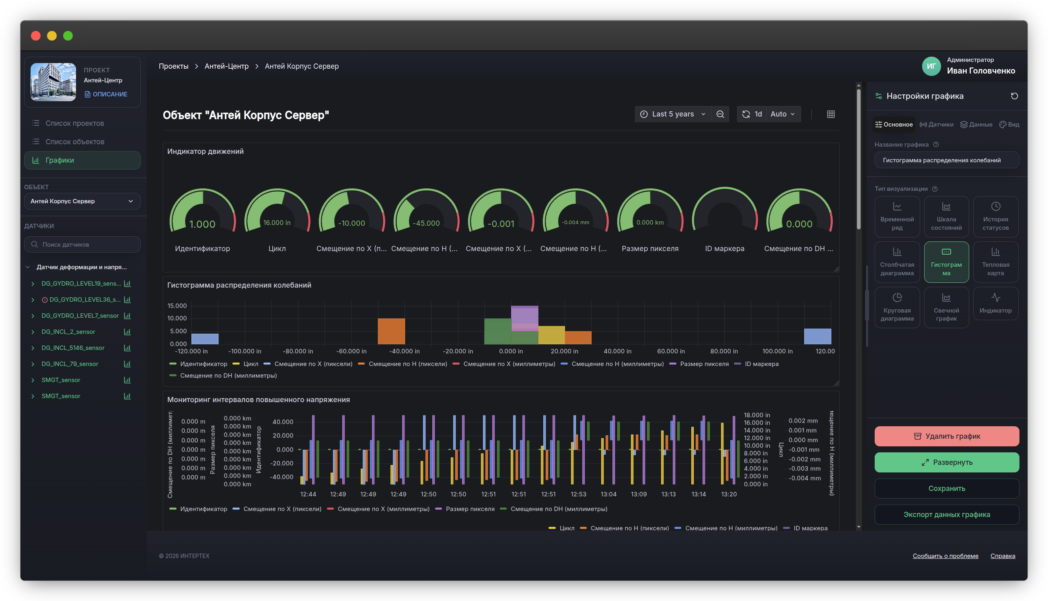Reset chart settings with the circular arrow icon
This screenshot has width=1048, height=601.
point(1014,96)
